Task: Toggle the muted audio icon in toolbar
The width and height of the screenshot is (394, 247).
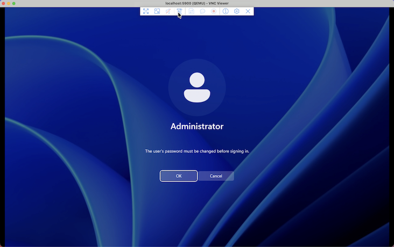Action: pyautogui.click(x=168, y=11)
